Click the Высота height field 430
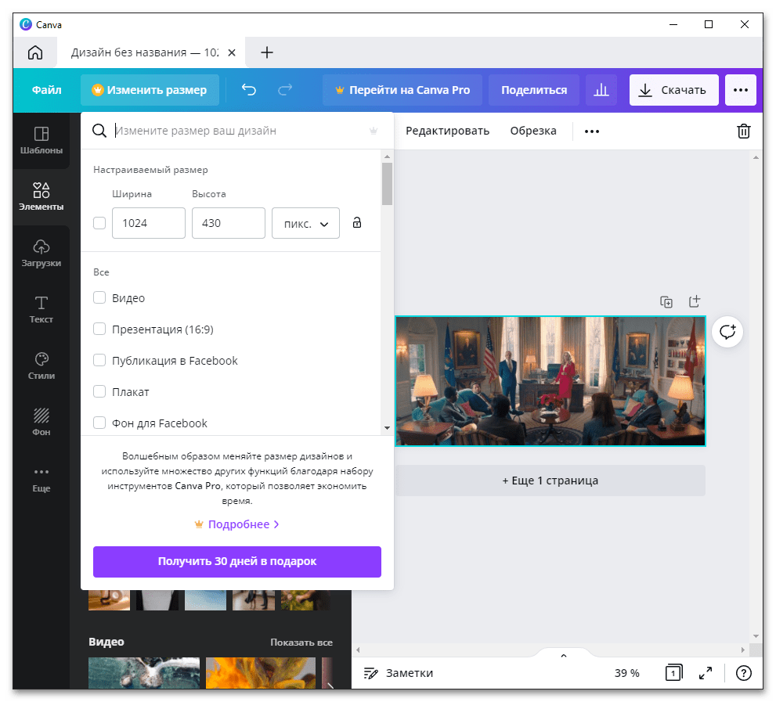776x702 pixels. coord(228,223)
